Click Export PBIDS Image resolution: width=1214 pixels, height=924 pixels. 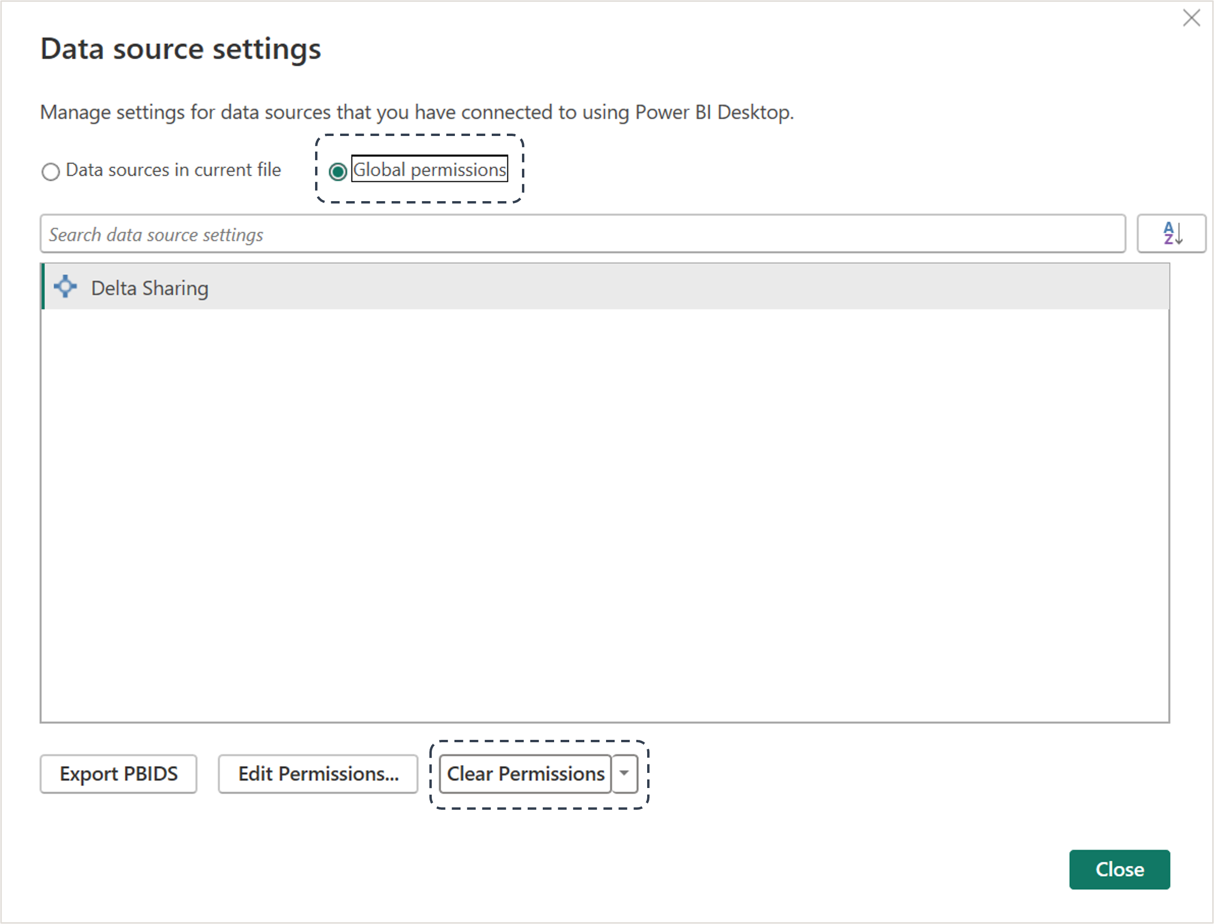pyautogui.click(x=118, y=774)
